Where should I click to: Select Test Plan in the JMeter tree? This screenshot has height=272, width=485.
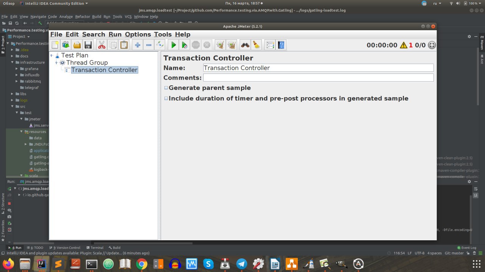(x=75, y=55)
